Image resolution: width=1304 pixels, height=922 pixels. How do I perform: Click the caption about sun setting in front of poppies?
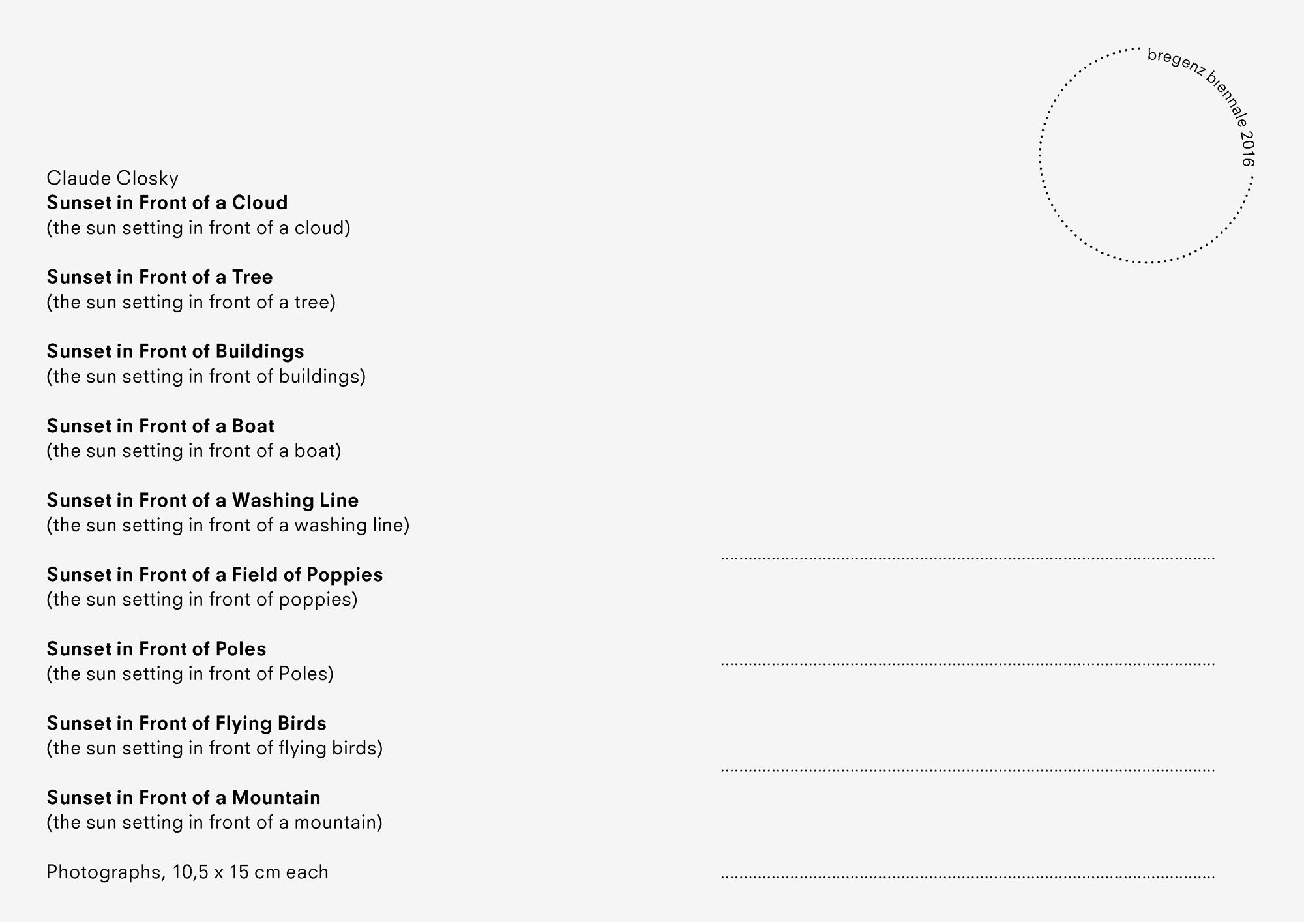point(202,600)
